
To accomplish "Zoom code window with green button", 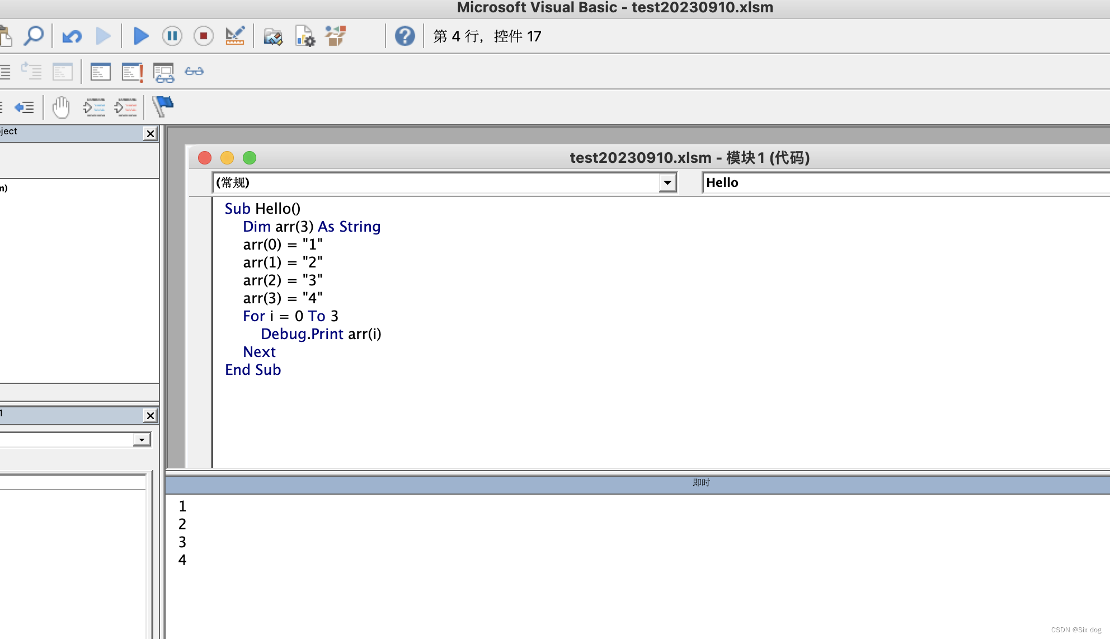I will [250, 158].
